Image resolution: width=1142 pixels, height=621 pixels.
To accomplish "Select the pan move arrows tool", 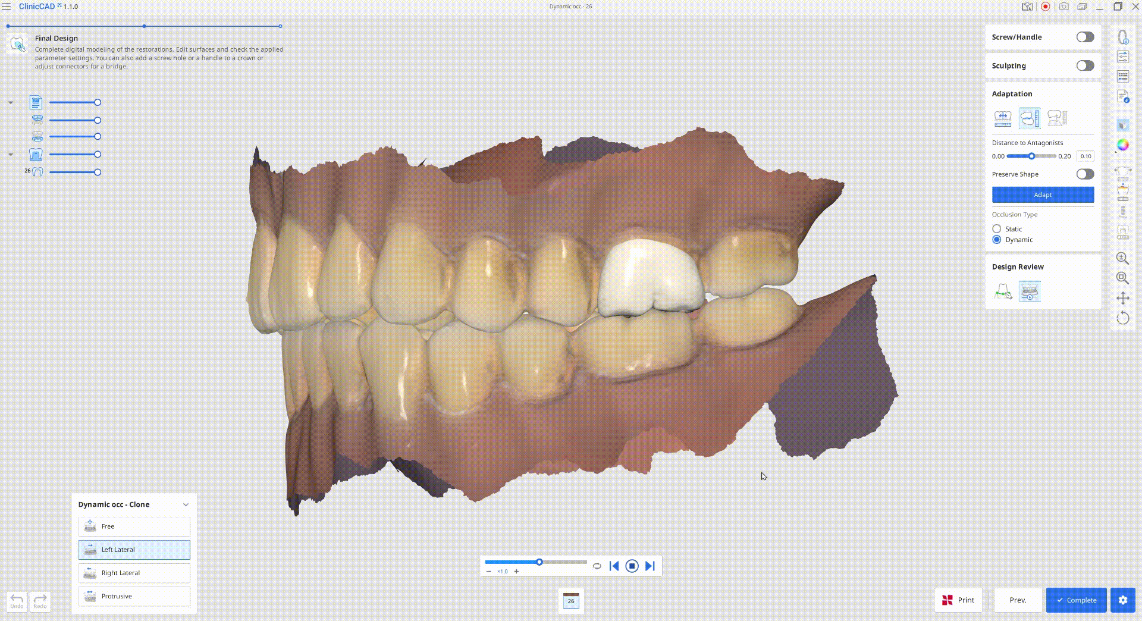I will 1122,298.
